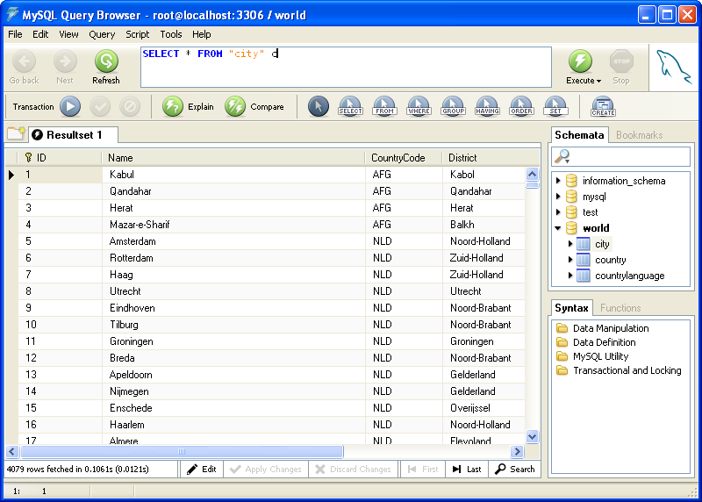Click the green Execute query icon
Viewport: 702px width, 502px height.
[580, 61]
